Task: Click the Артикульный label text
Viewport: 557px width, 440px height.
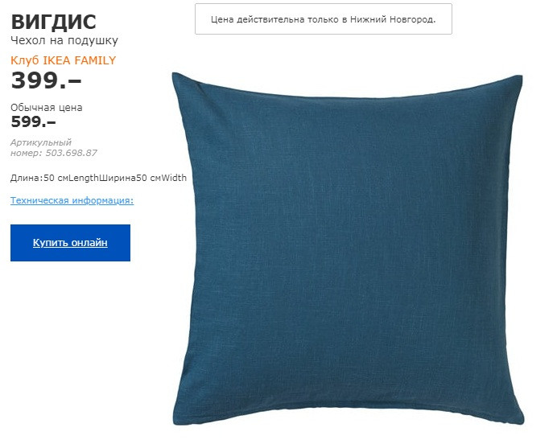Action: 41,142
